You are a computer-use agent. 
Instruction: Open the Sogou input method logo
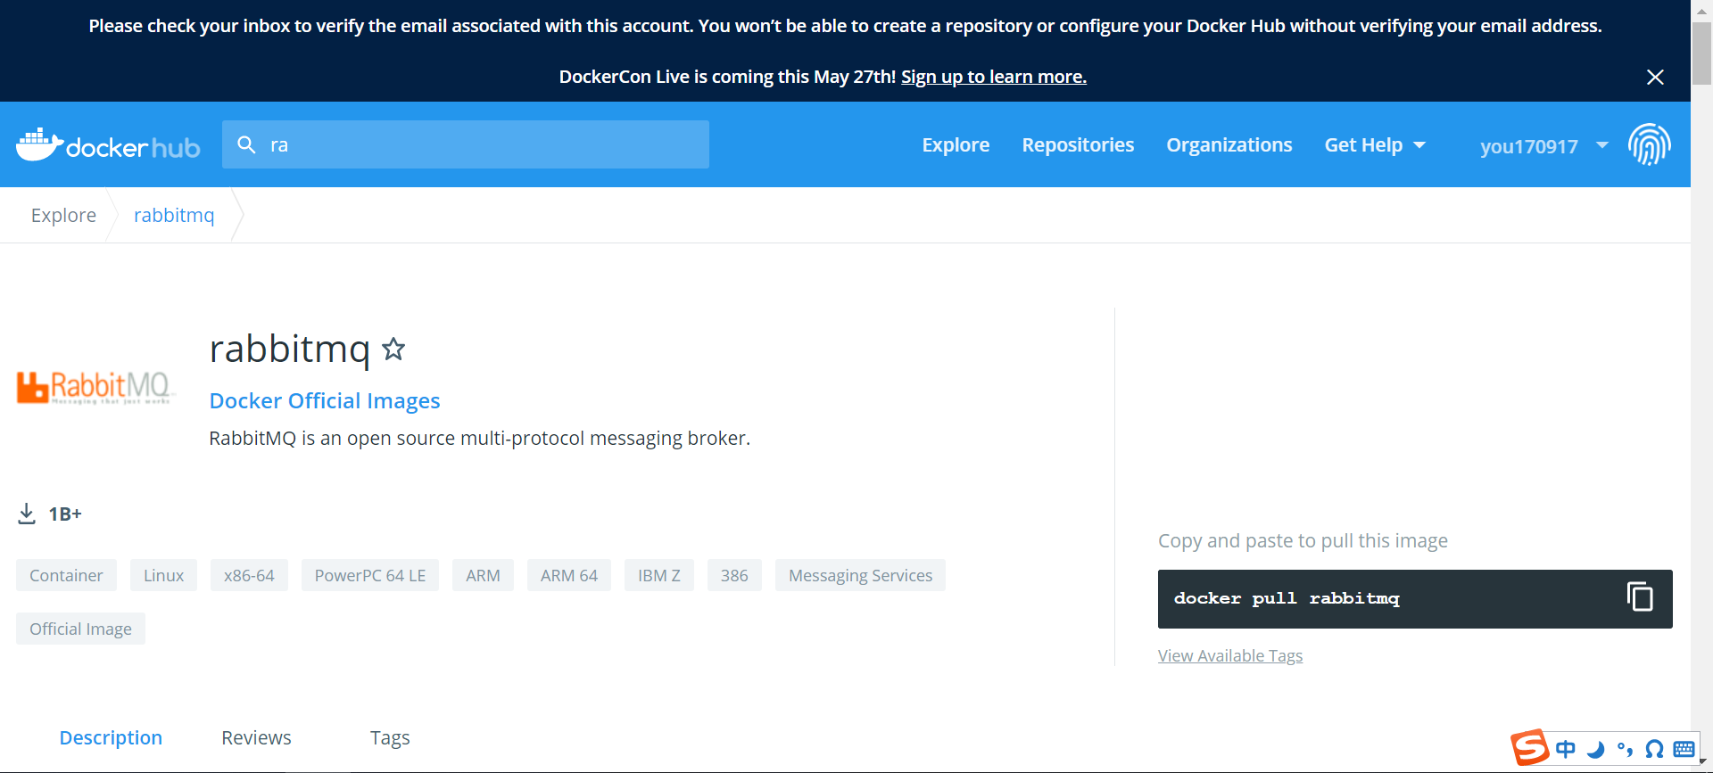tap(1529, 747)
